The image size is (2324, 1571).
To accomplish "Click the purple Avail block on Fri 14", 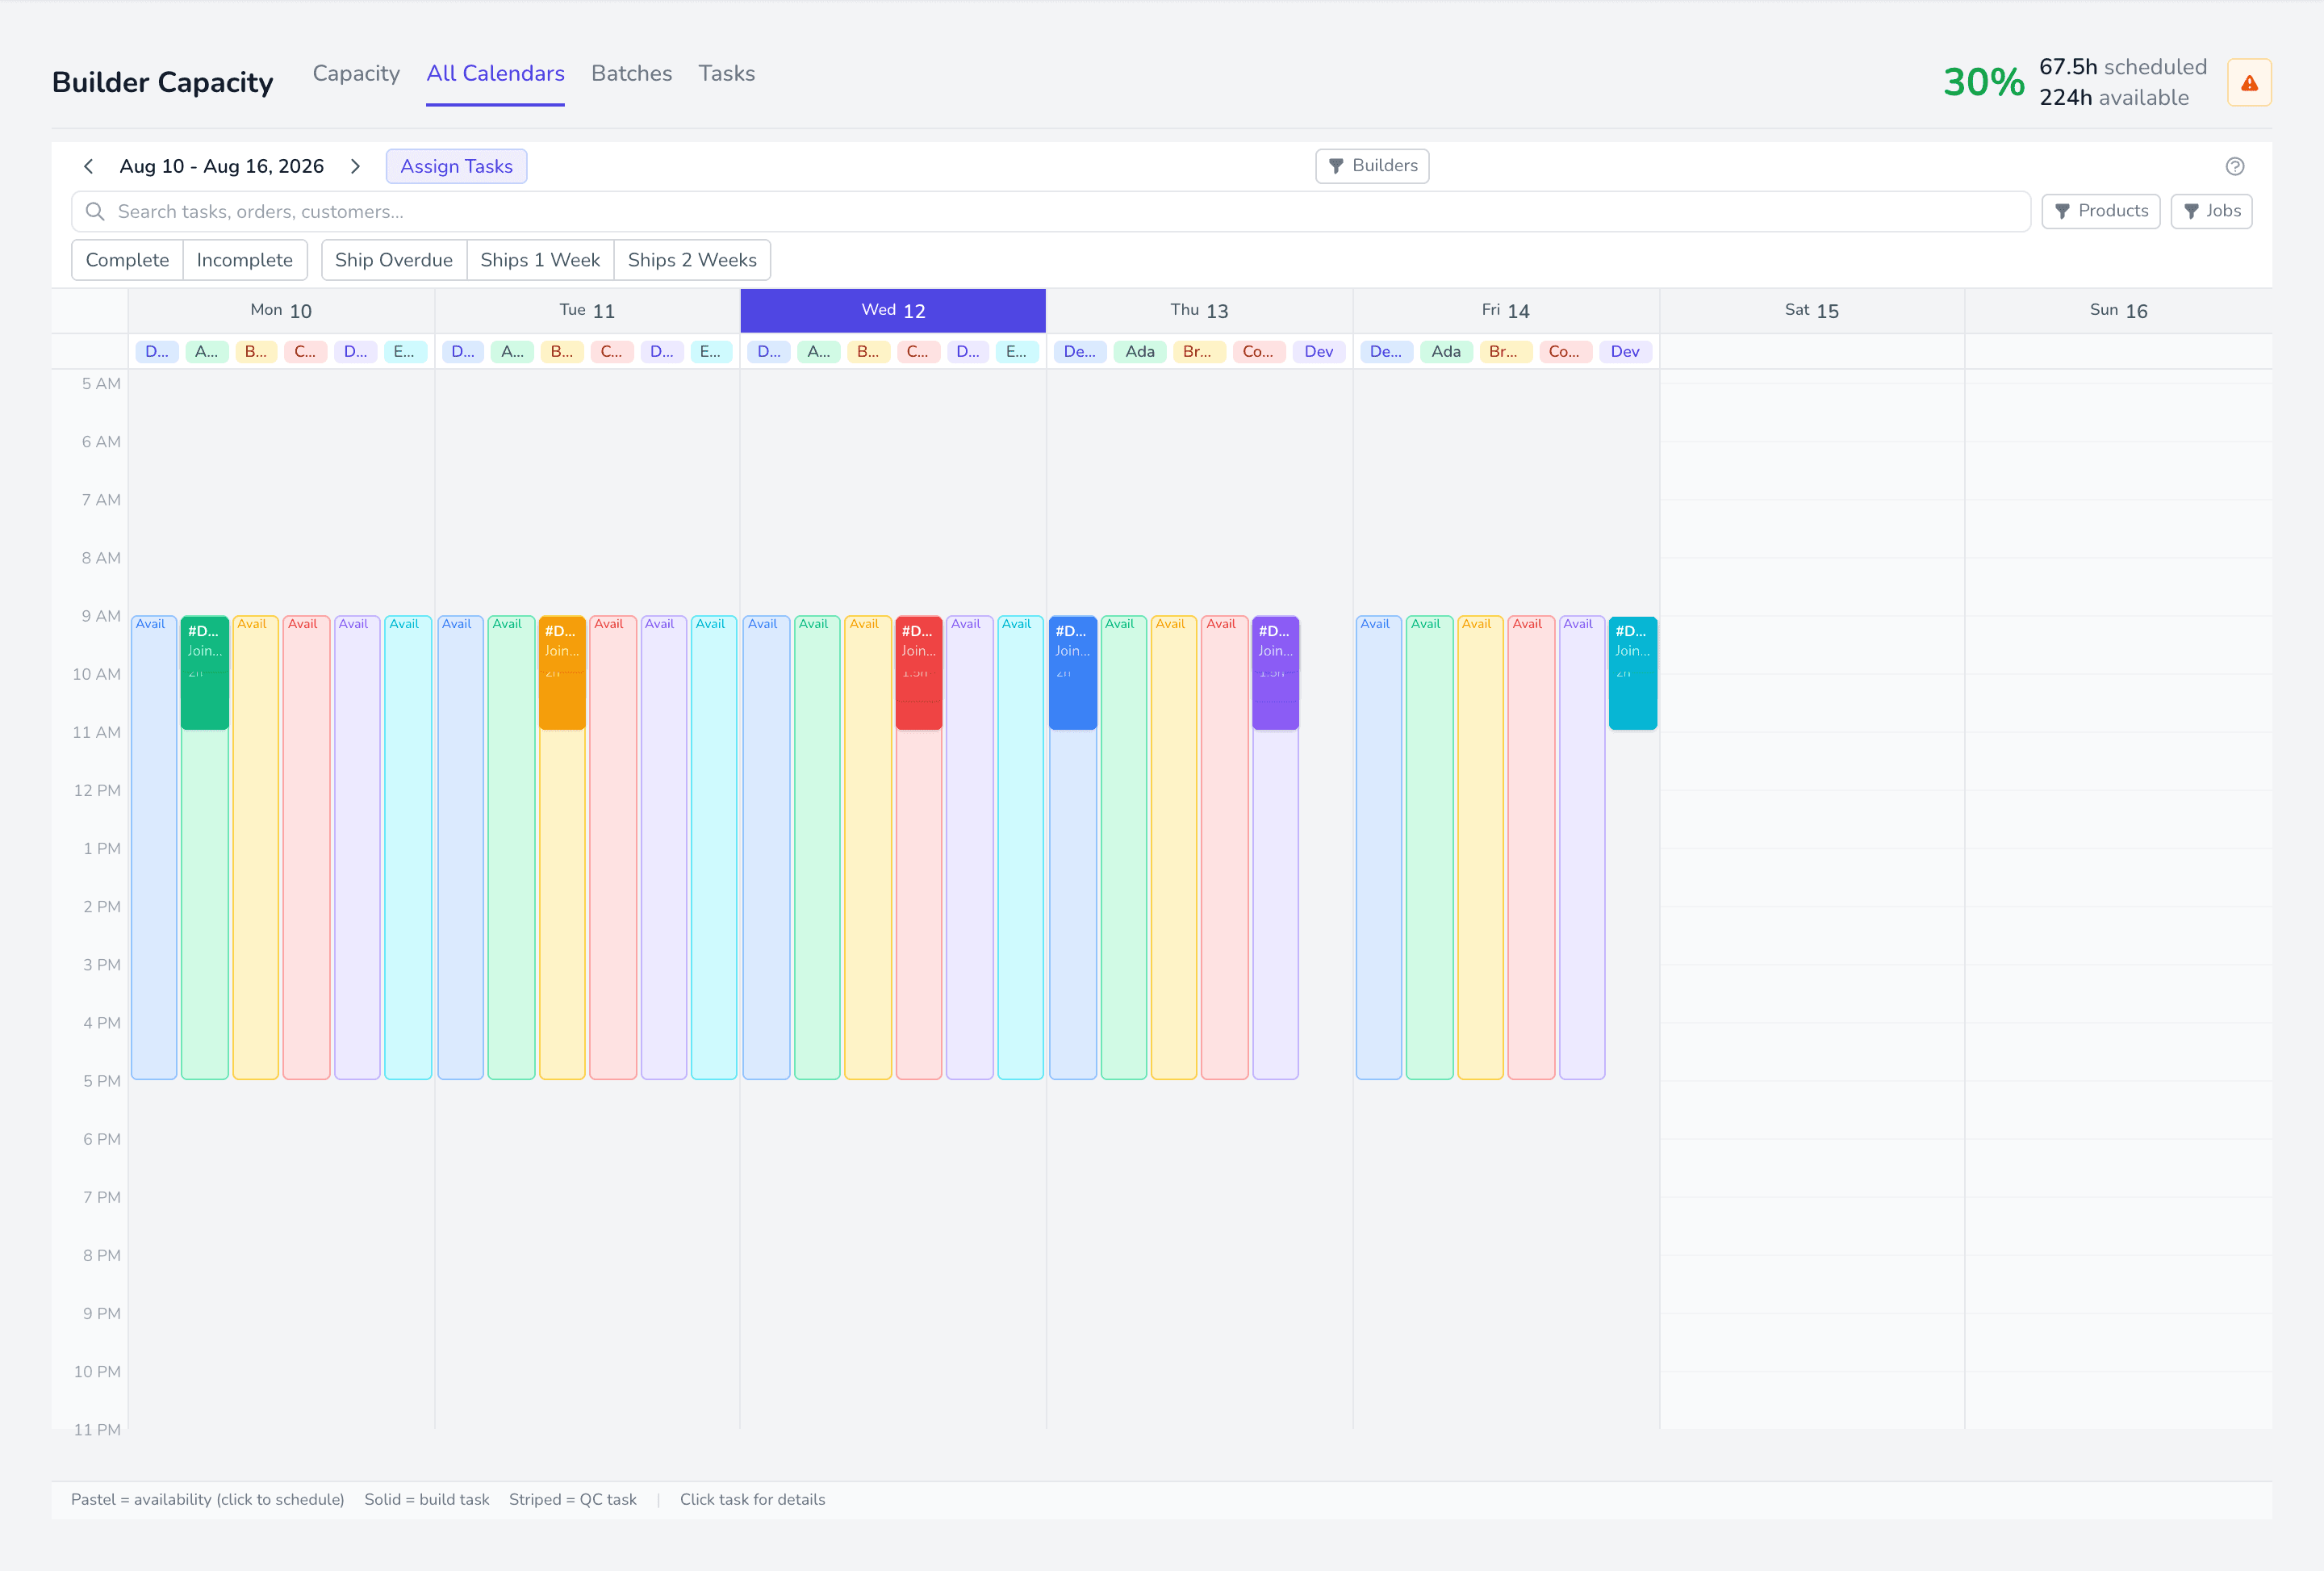I will (x=1582, y=848).
